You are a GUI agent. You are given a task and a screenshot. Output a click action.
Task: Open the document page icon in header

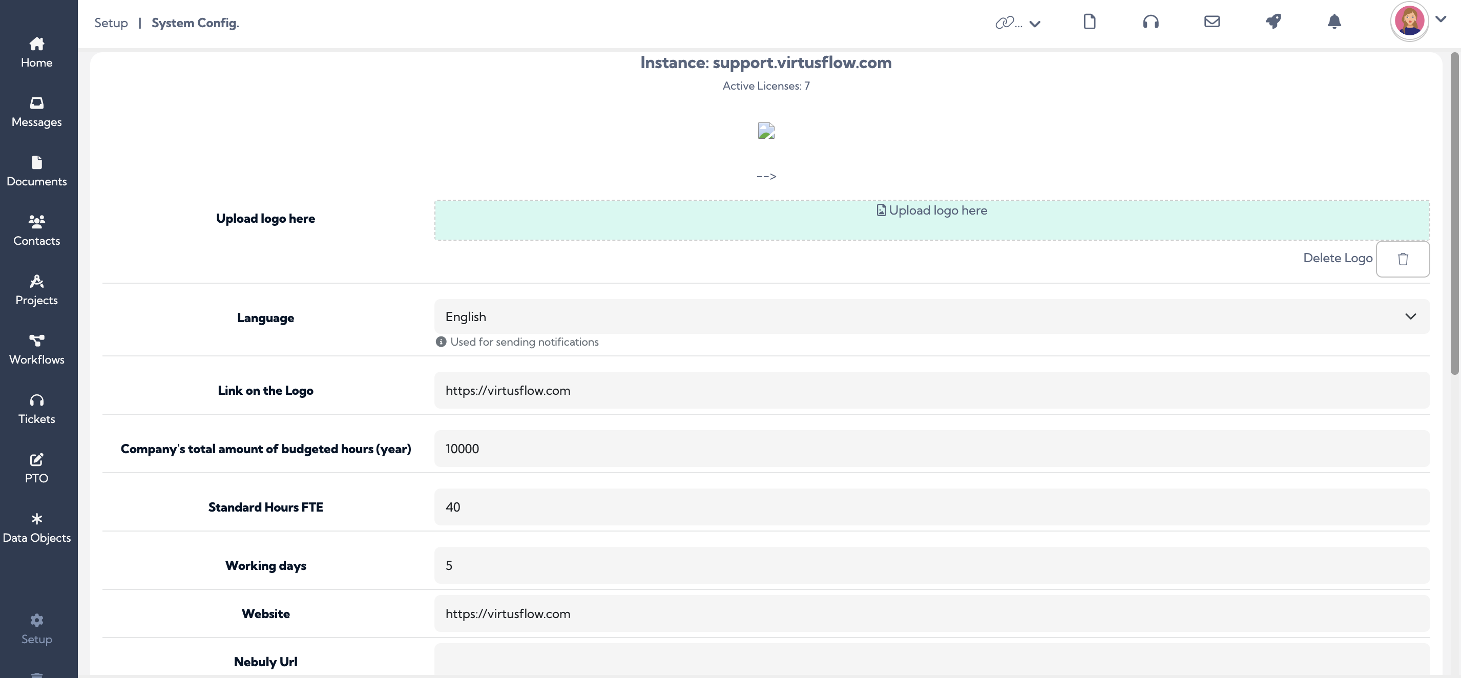point(1089,22)
